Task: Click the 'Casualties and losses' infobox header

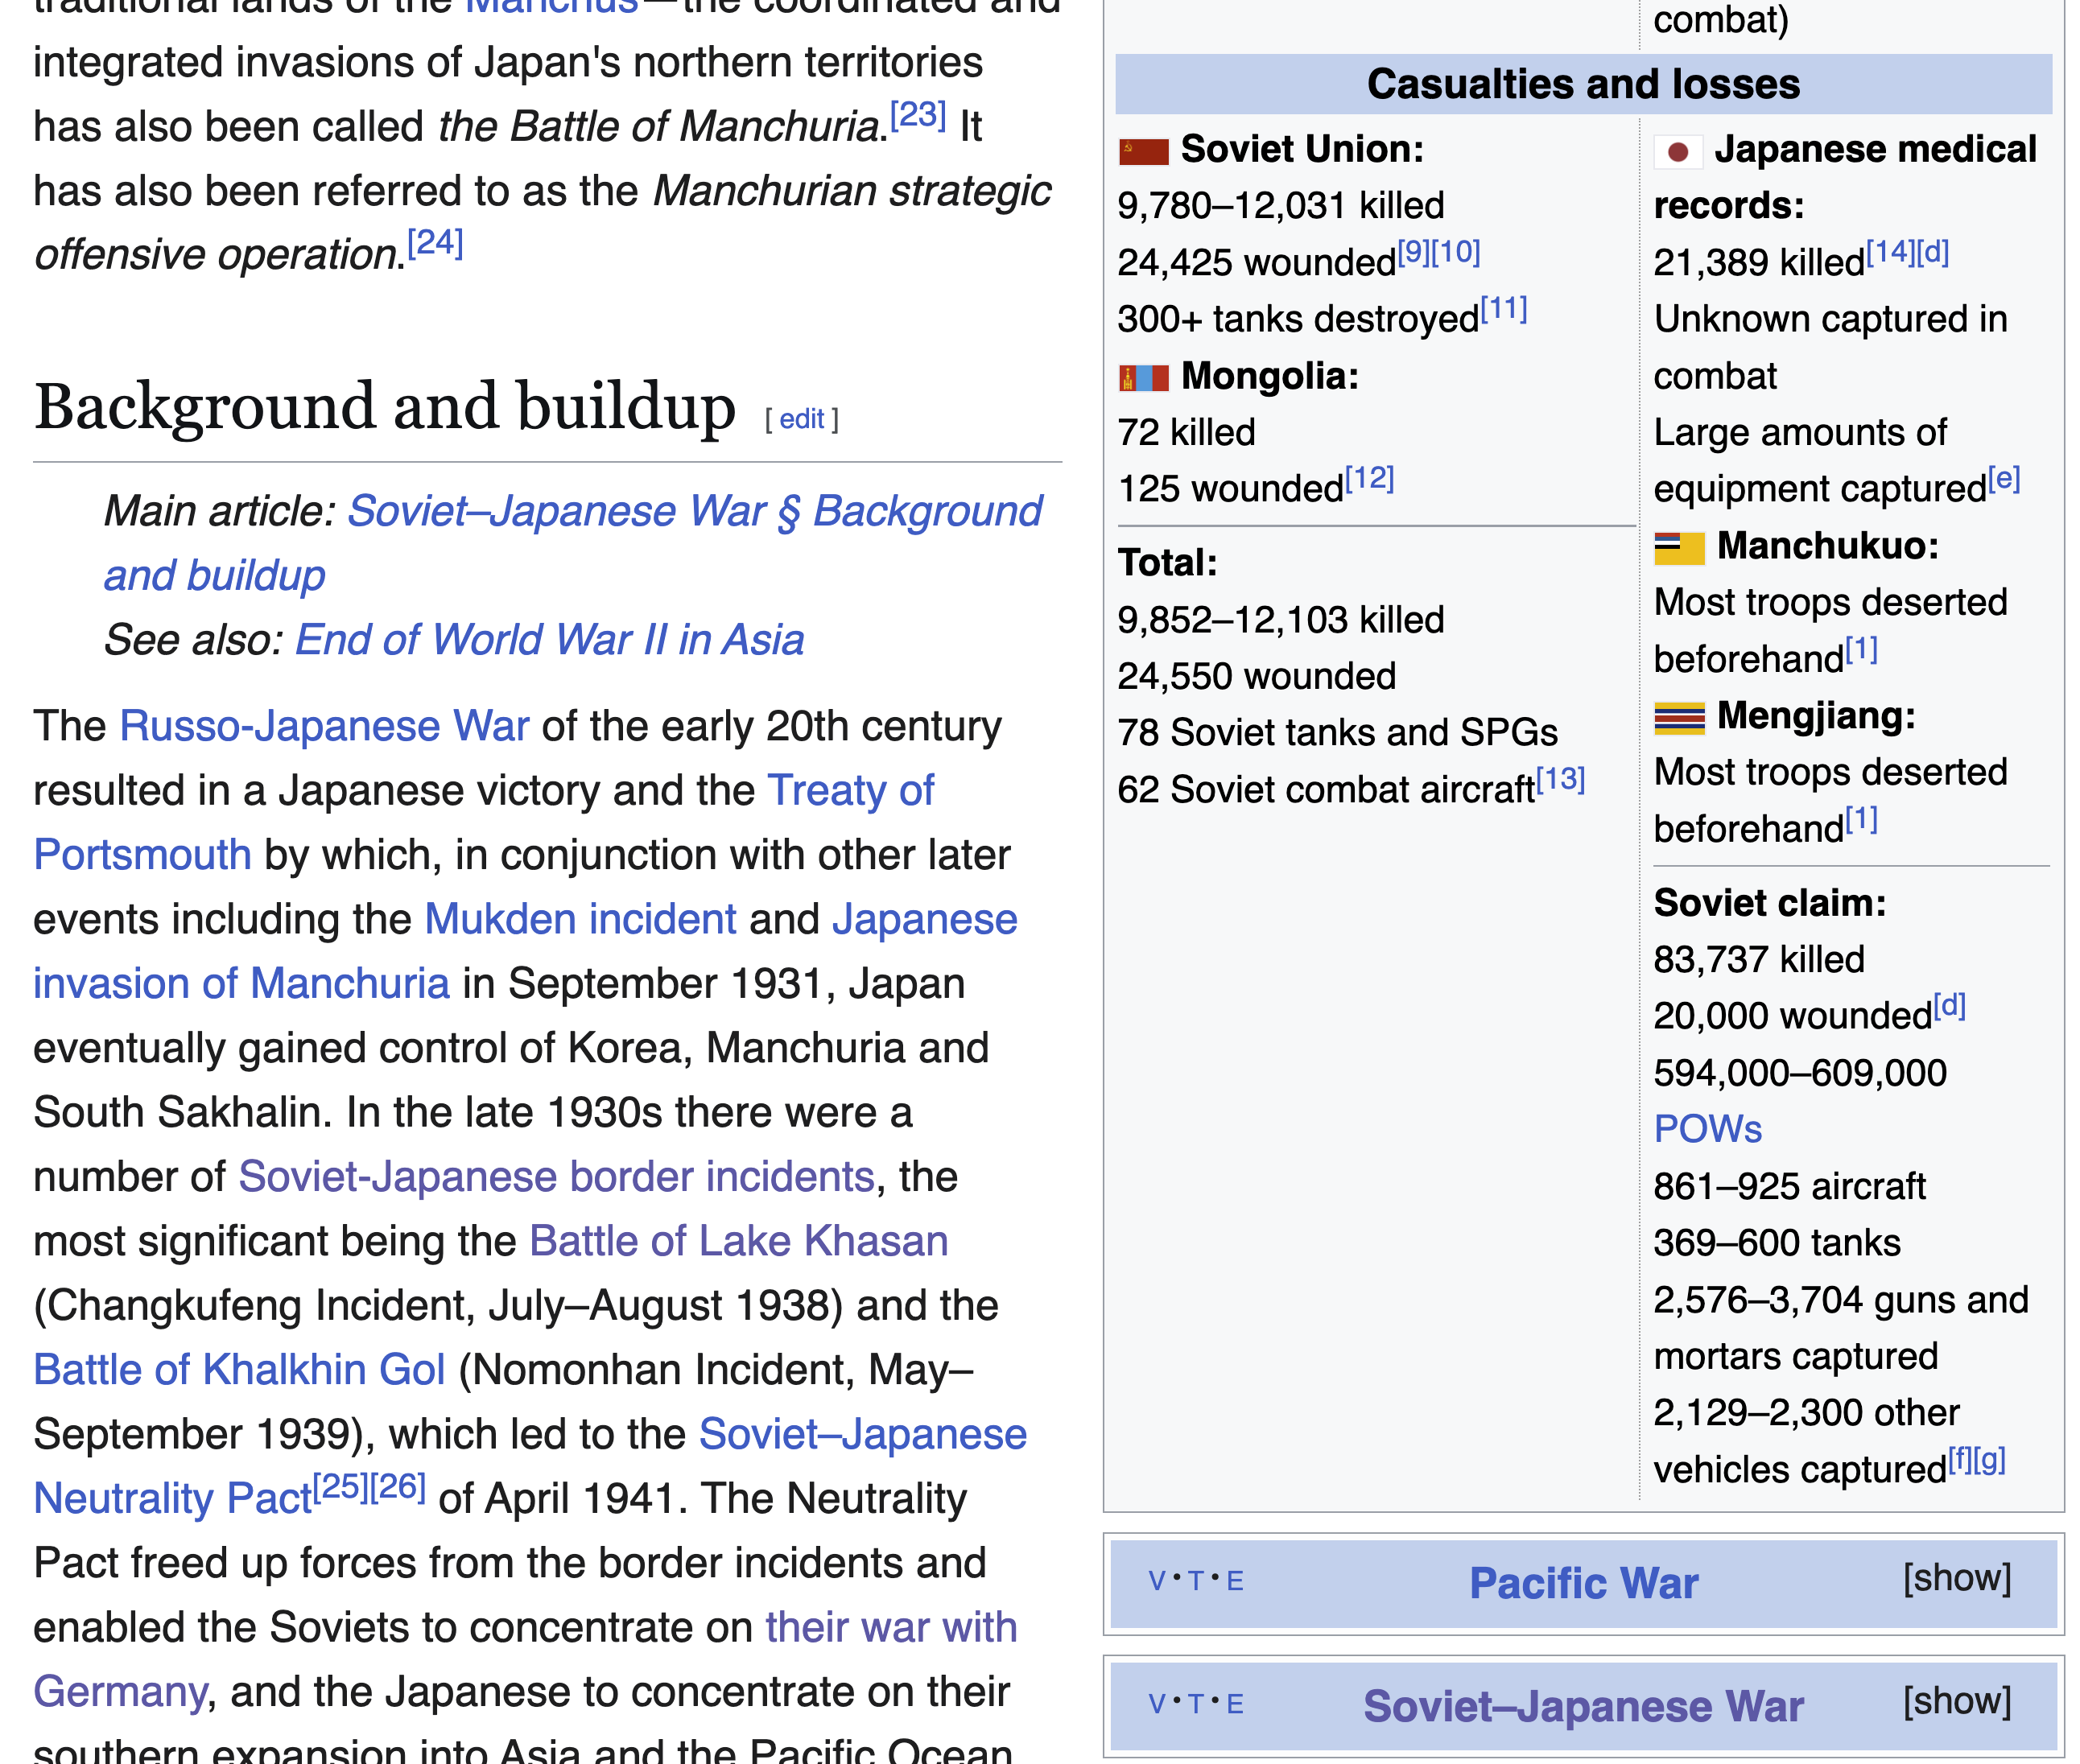Action: tap(1583, 84)
